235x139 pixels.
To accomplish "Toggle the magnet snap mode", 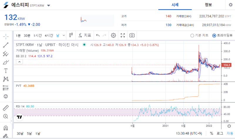I will click(6, 128).
